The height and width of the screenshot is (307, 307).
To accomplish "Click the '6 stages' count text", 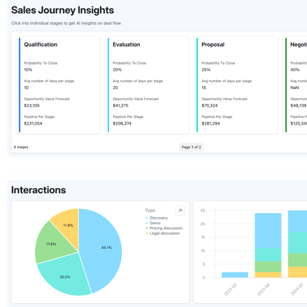I will (x=21, y=147).
